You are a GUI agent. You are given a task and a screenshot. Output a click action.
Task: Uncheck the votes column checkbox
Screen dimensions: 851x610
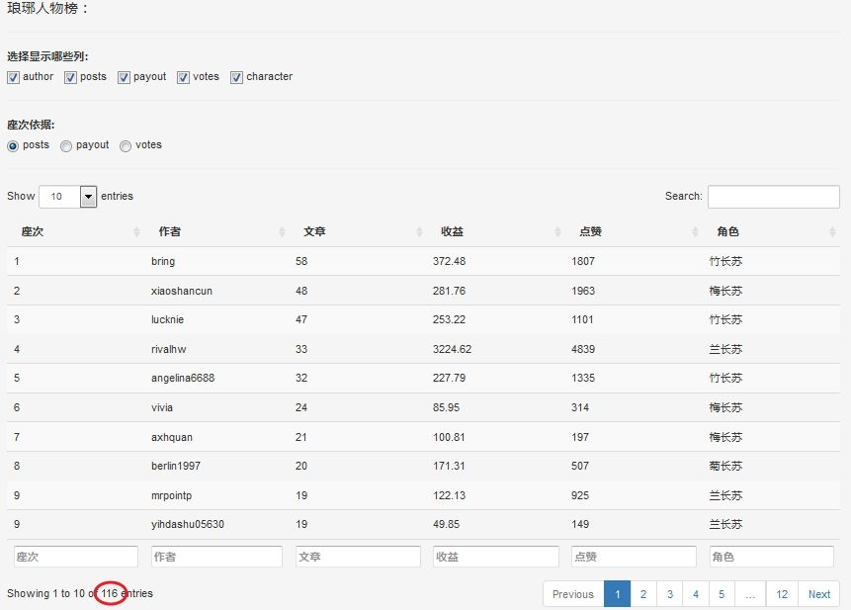point(184,77)
